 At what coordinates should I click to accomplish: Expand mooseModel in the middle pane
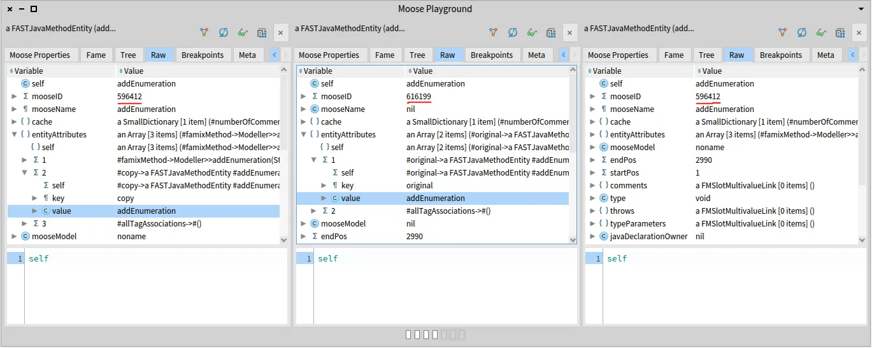pos(303,223)
